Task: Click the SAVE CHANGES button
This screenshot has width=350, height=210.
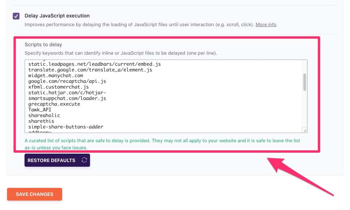Action: [34, 194]
